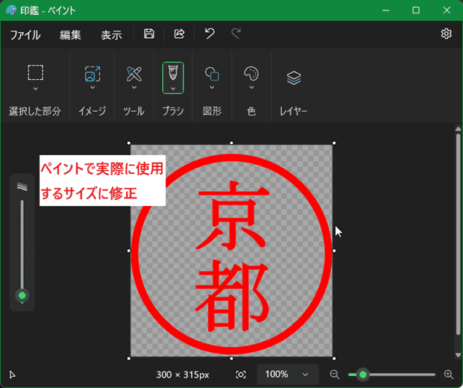
Task: Open the ツール (Tools) pencil icon
Action: coord(133,73)
